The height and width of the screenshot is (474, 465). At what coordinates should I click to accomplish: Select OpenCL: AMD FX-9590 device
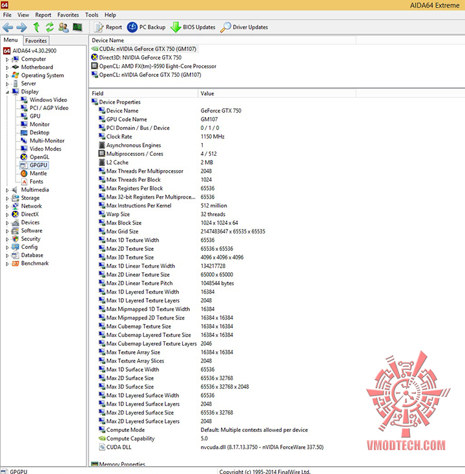coord(154,66)
